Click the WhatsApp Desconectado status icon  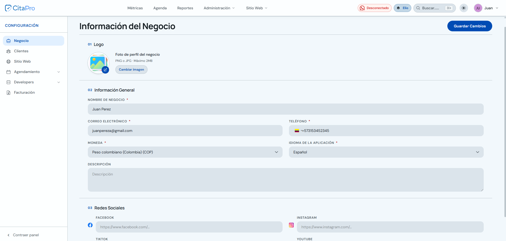click(x=362, y=8)
